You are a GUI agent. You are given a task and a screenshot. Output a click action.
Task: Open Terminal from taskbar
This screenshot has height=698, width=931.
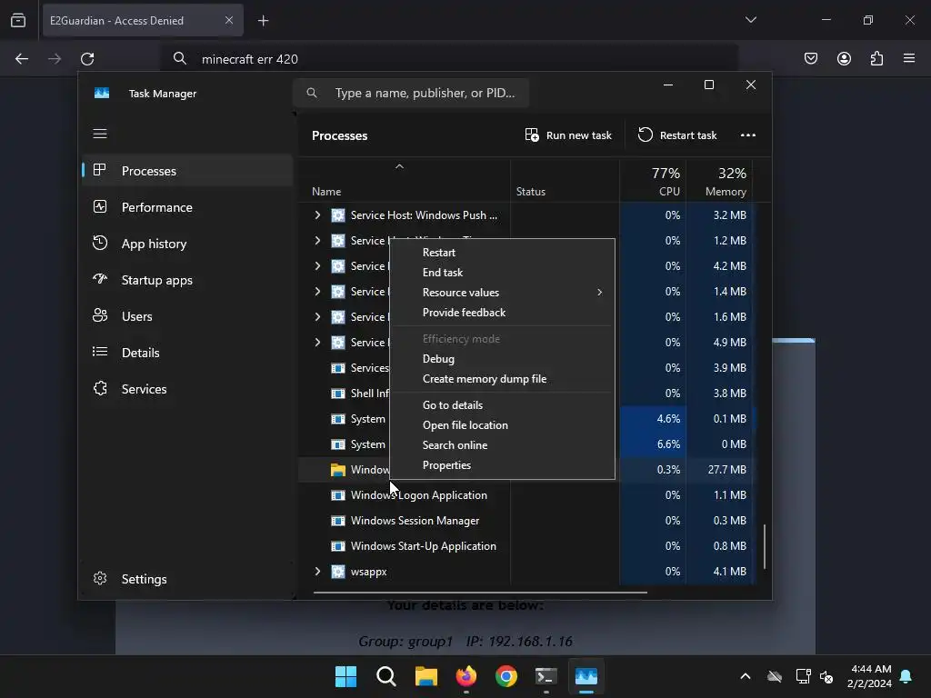pyautogui.click(x=546, y=676)
